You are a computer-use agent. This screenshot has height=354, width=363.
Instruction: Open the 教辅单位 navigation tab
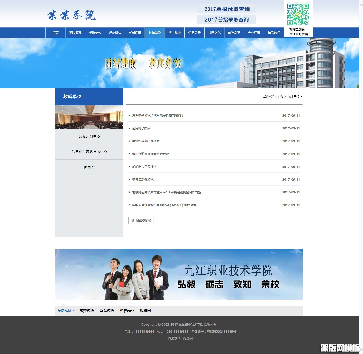click(155, 33)
